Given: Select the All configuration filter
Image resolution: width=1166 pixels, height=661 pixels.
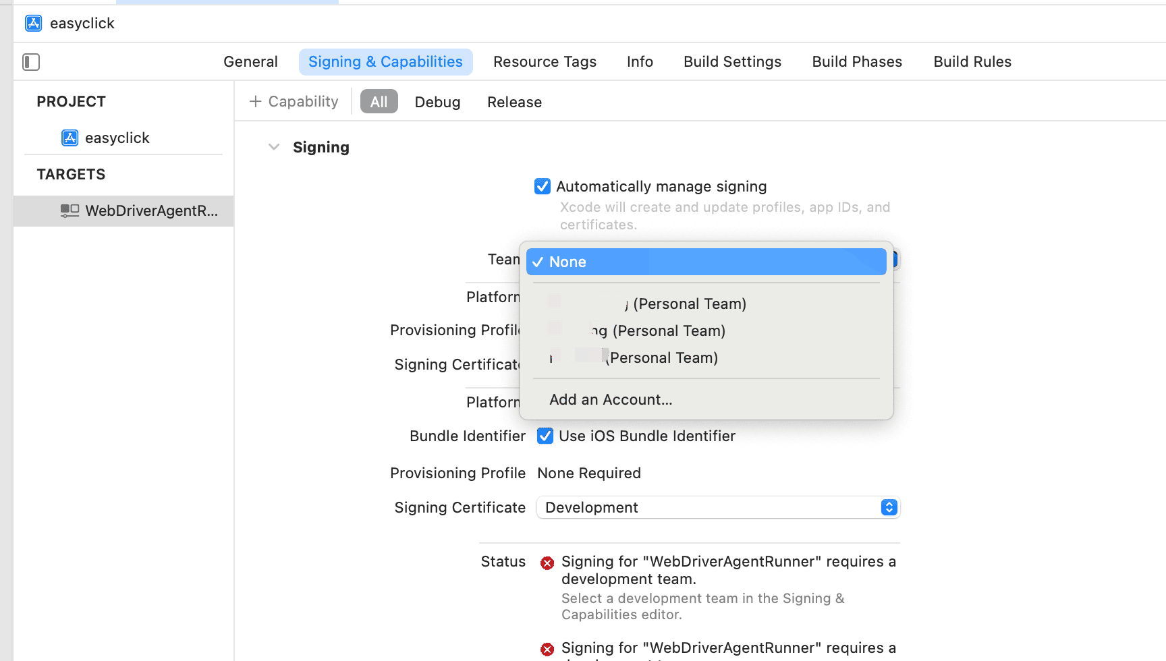Looking at the screenshot, I should (379, 102).
